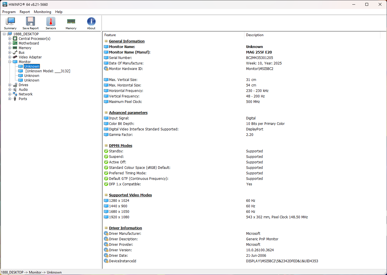
Task: Open the Help menu
Action: [x=59, y=12]
